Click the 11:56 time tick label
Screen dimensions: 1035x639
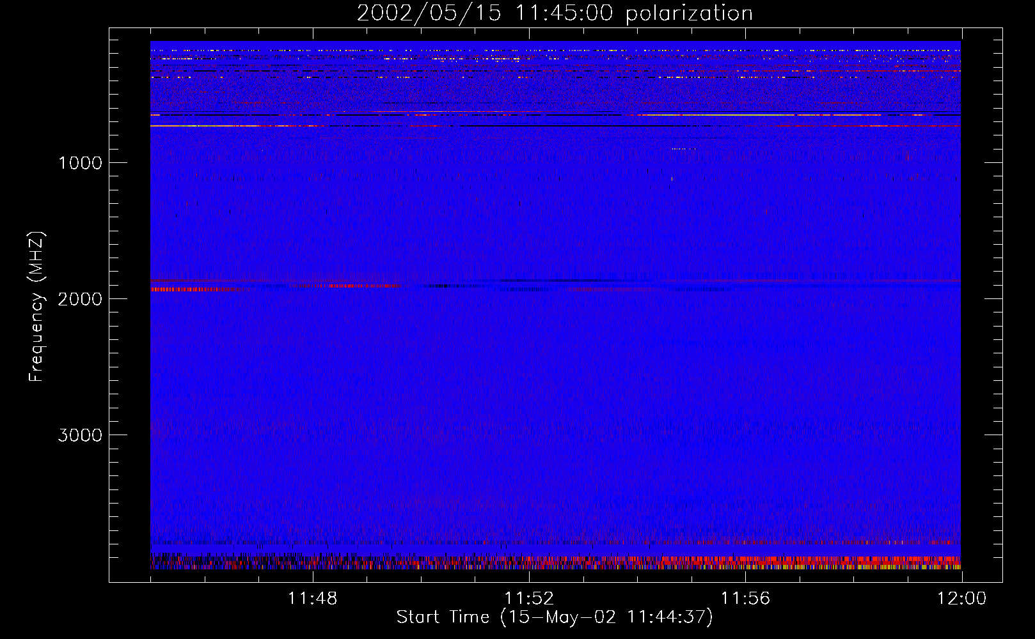(x=745, y=599)
